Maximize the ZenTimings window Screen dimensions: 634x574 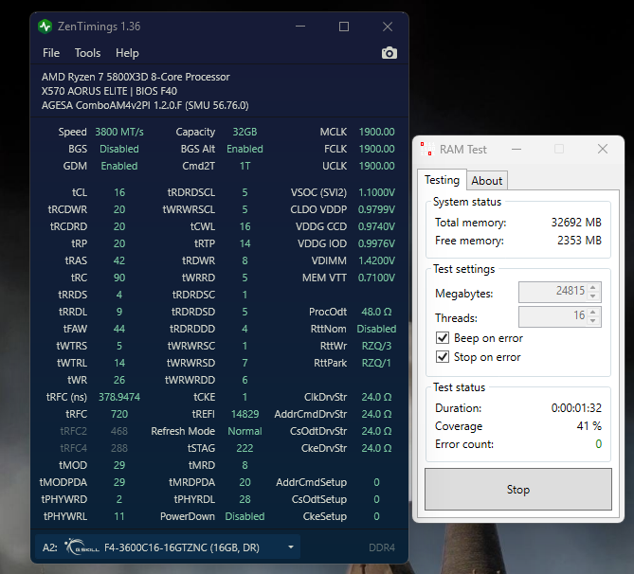click(344, 27)
